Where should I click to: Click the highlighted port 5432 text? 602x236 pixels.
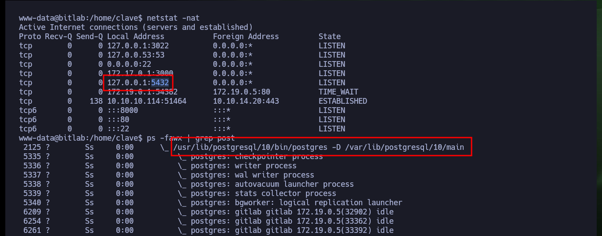tap(160, 83)
